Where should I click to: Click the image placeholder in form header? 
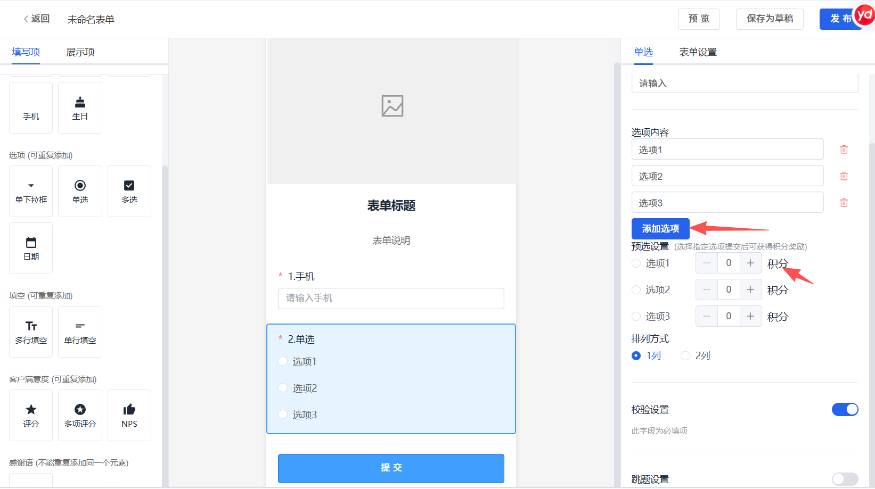[392, 106]
